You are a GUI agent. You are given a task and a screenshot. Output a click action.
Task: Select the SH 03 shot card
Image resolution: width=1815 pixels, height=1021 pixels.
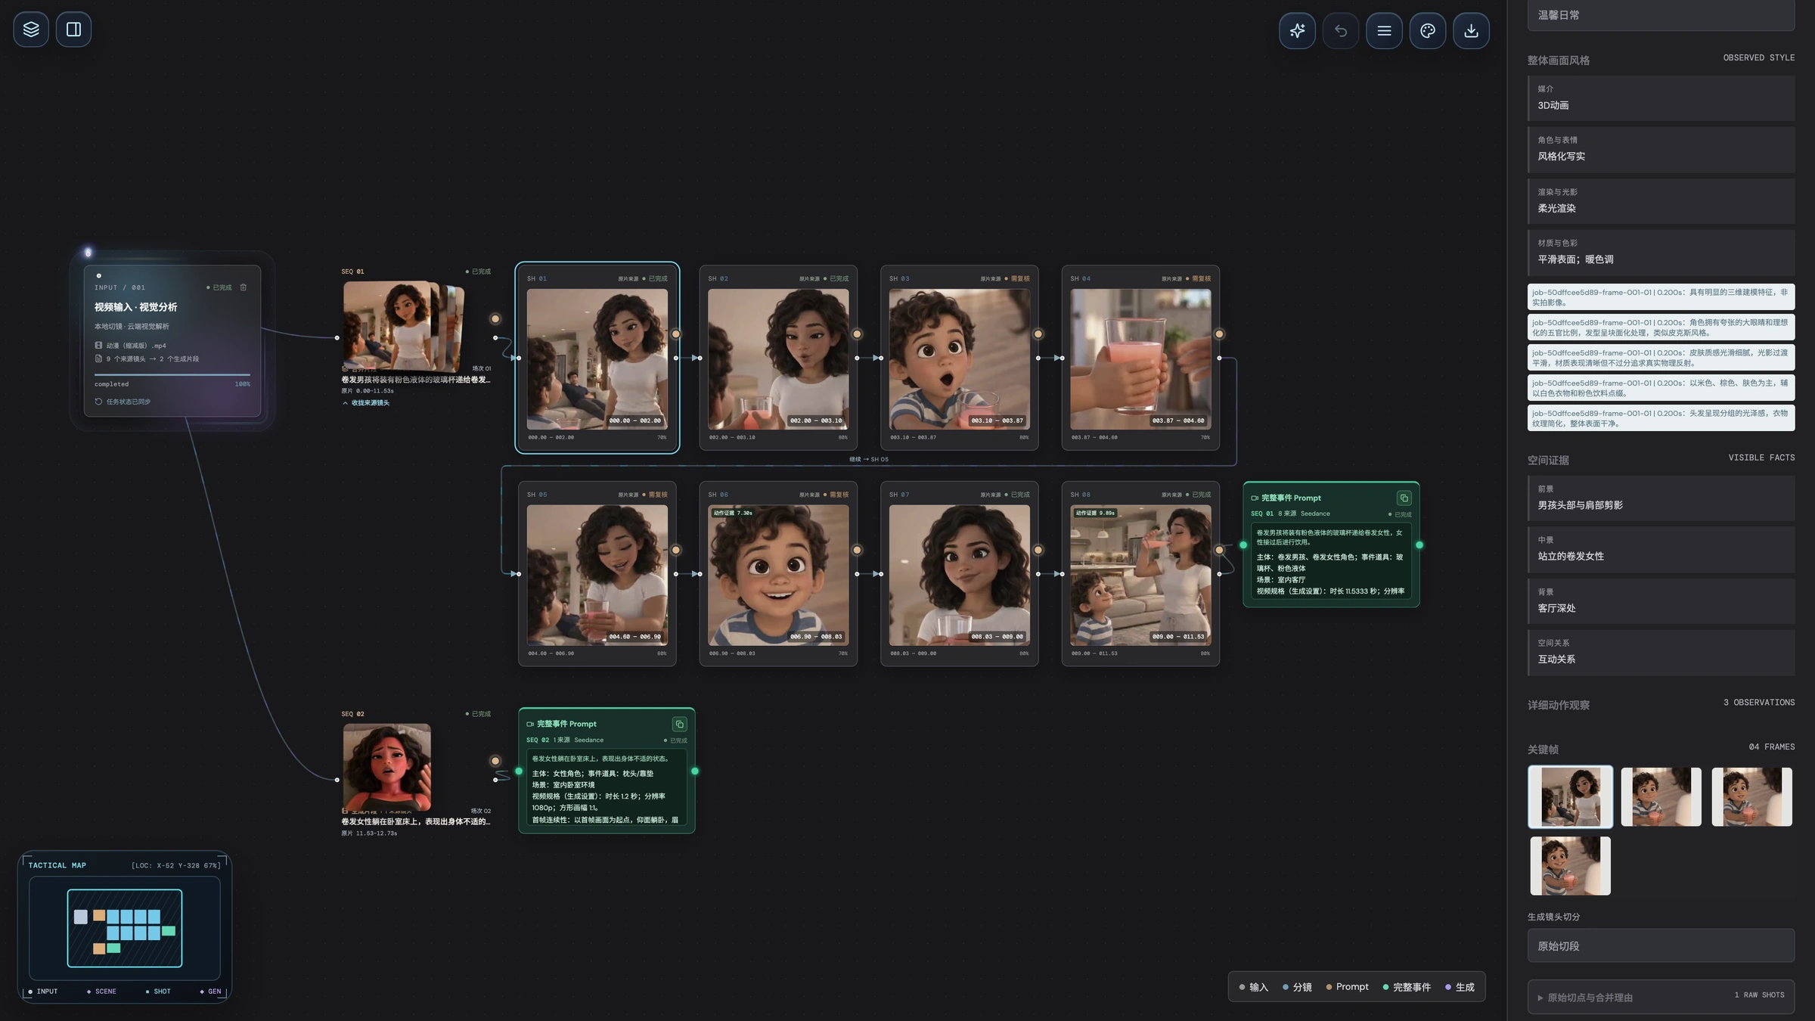[959, 358]
